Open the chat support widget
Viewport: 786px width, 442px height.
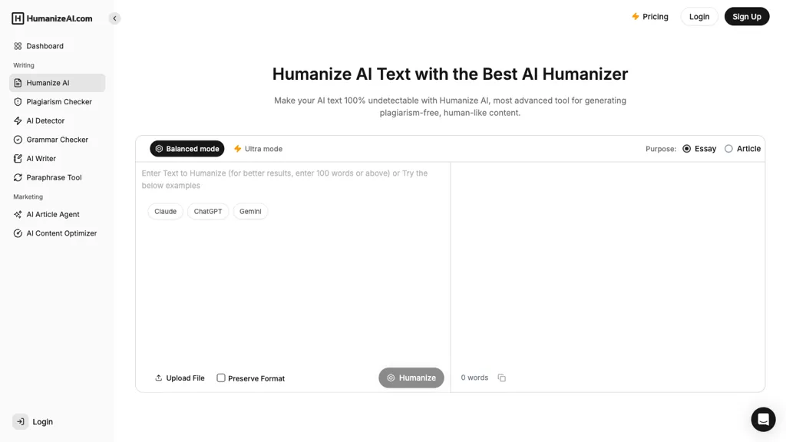(763, 419)
